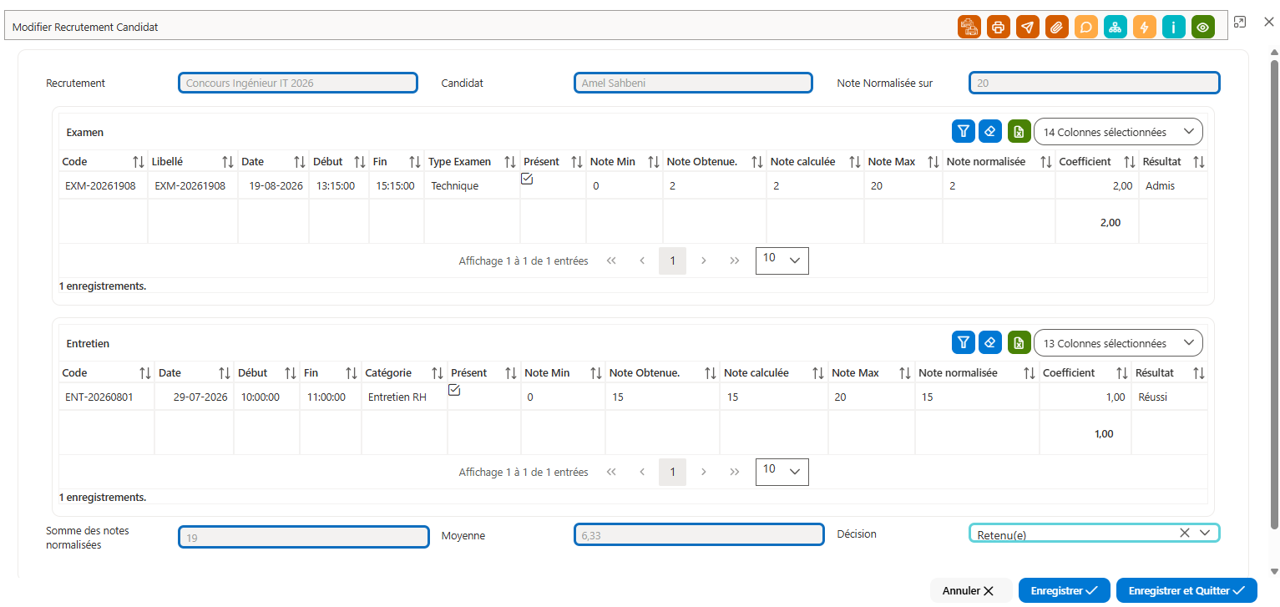Click the multi-print icon in header
Screen dimensions: 1280x607
point(969,27)
